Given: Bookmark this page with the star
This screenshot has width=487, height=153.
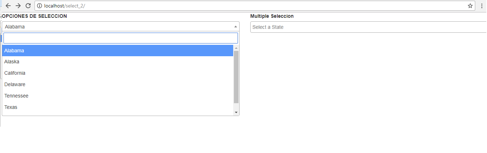Looking at the screenshot, I should pyautogui.click(x=470, y=6).
